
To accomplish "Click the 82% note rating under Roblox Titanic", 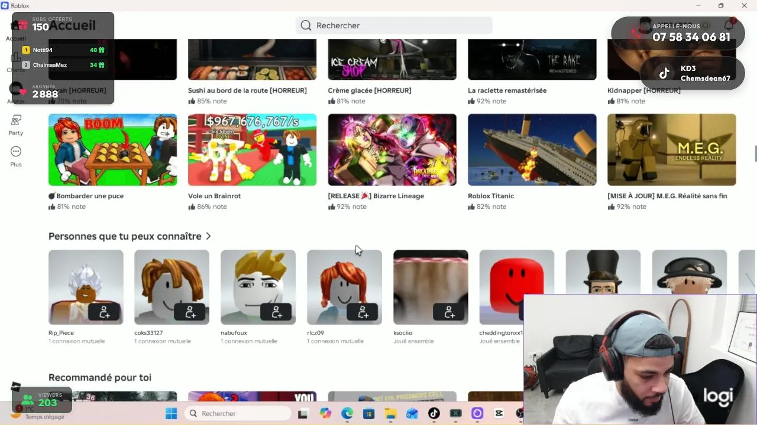I will (x=487, y=207).
